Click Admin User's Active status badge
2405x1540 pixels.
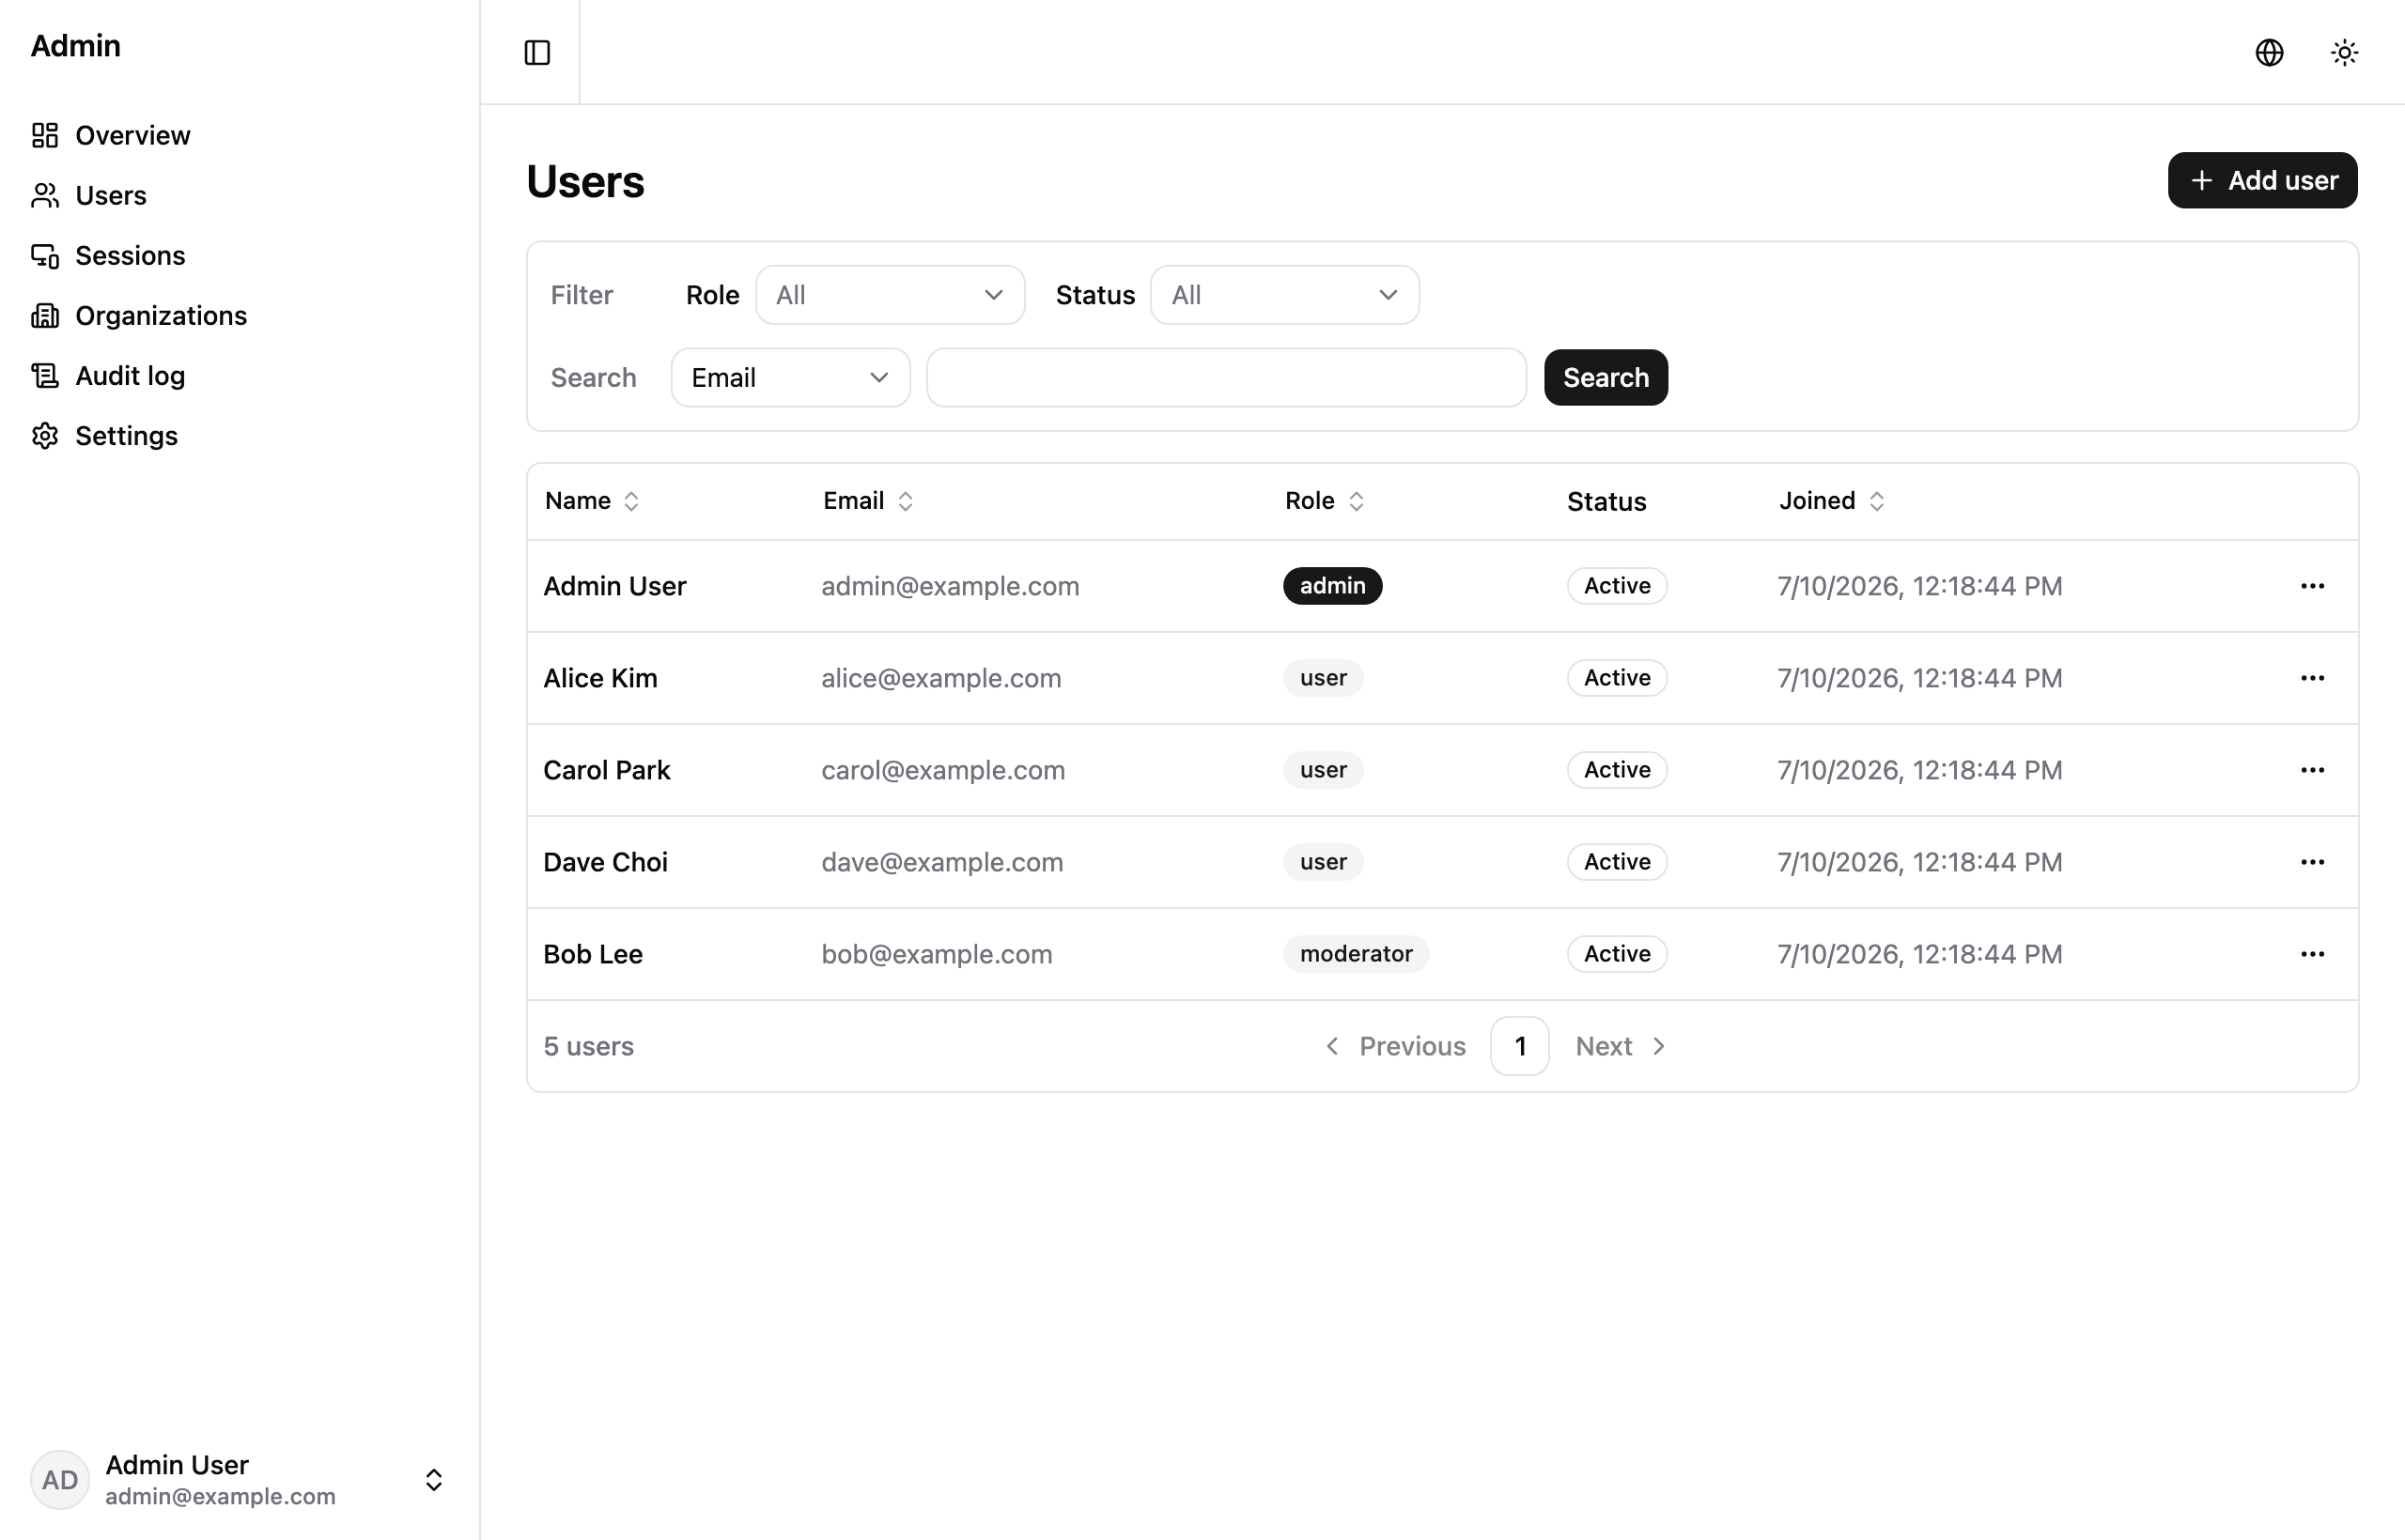(1617, 586)
